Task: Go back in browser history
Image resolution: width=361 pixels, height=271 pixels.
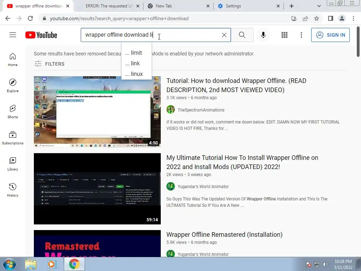Action: (x=8, y=18)
